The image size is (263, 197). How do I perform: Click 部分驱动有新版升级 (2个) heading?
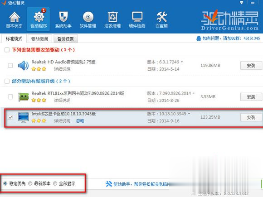point(41,81)
